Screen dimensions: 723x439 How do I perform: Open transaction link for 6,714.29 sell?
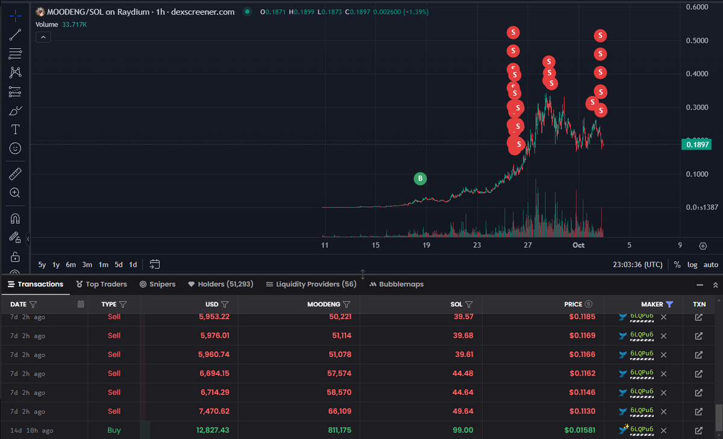click(699, 393)
